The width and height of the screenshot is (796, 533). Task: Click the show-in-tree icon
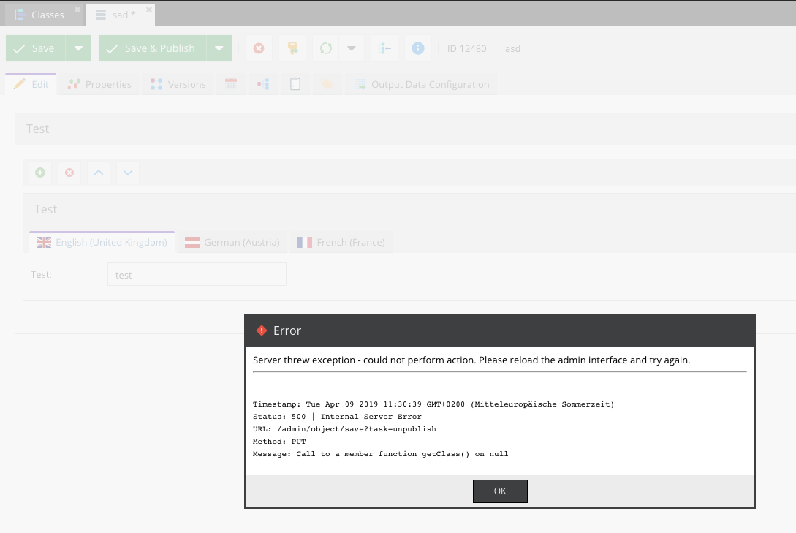point(384,48)
